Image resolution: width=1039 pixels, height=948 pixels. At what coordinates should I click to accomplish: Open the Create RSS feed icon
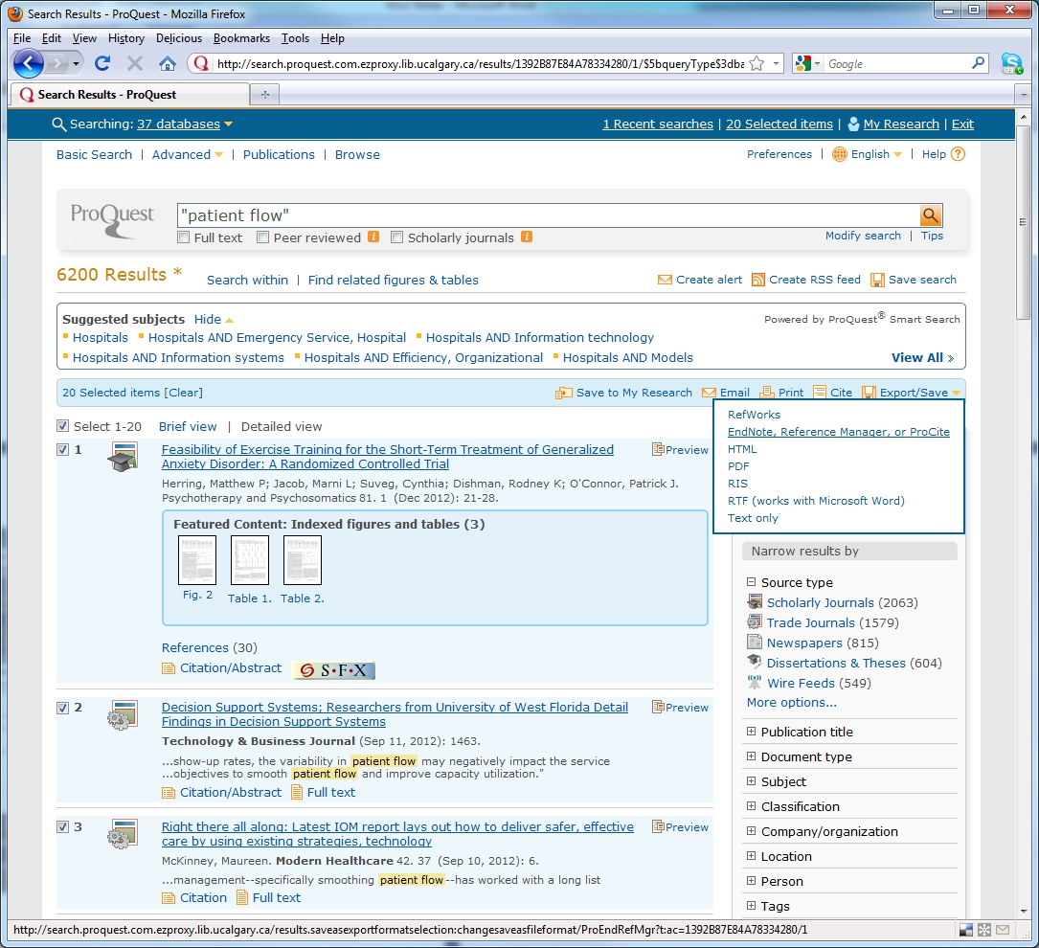pos(758,280)
